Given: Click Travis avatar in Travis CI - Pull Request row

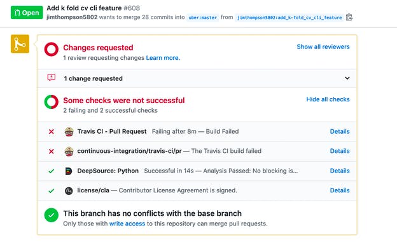Looking at the screenshot, I should point(69,132).
